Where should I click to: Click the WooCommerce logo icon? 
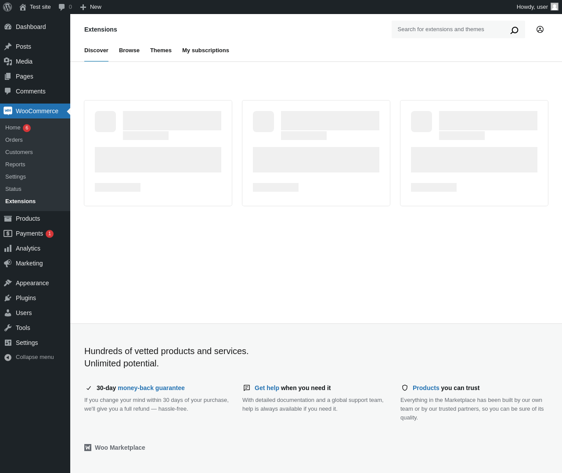tap(8, 111)
